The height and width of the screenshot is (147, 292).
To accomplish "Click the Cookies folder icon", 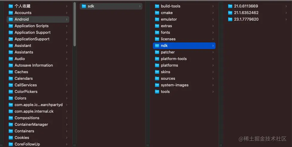I will pos(11,138).
